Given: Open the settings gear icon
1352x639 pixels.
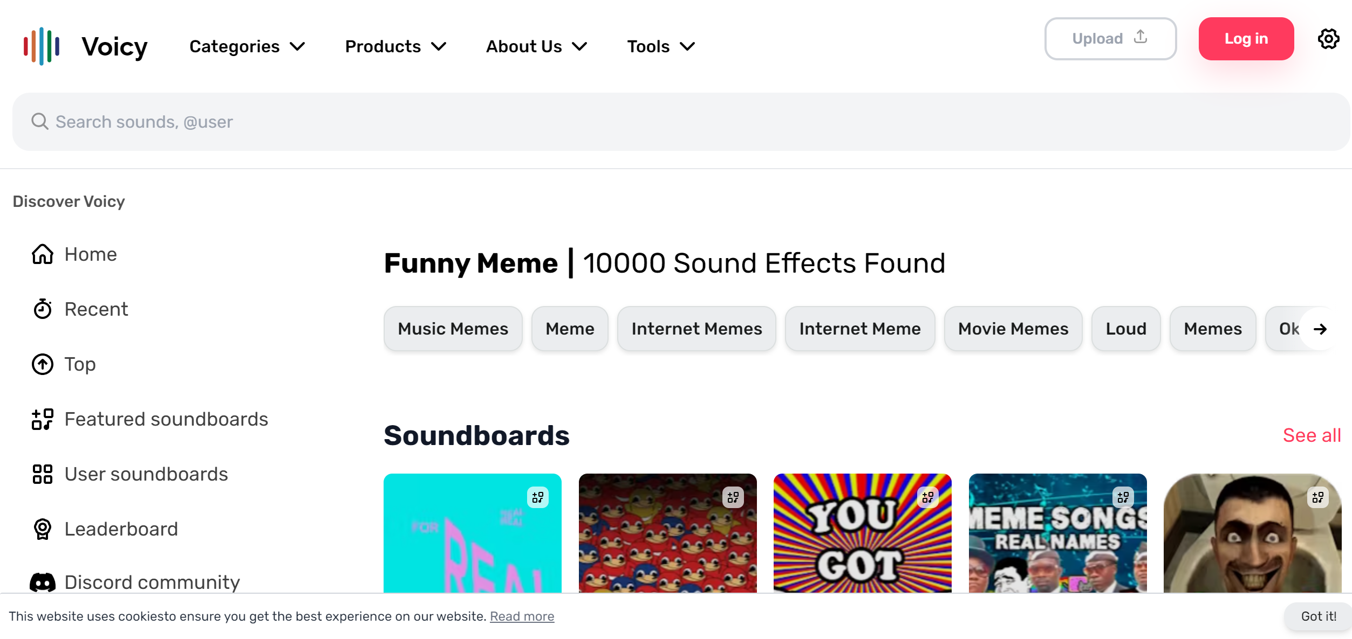Looking at the screenshot, I should pos(1328,39).
